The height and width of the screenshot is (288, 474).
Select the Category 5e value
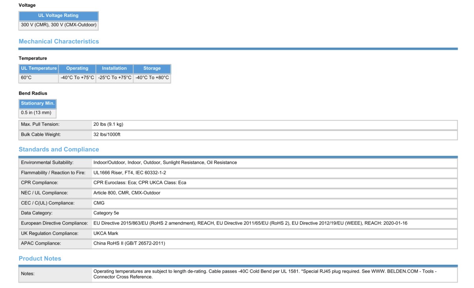[106, 213]
